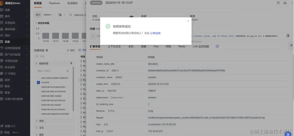Open the JVM 监控视图 tab

coord(201,46)
